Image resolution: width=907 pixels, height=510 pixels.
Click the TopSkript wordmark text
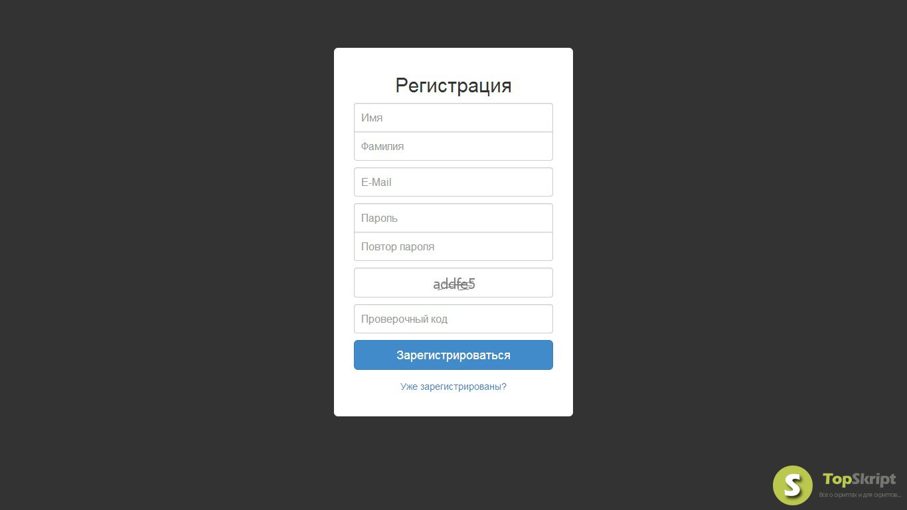pos(859,479)
